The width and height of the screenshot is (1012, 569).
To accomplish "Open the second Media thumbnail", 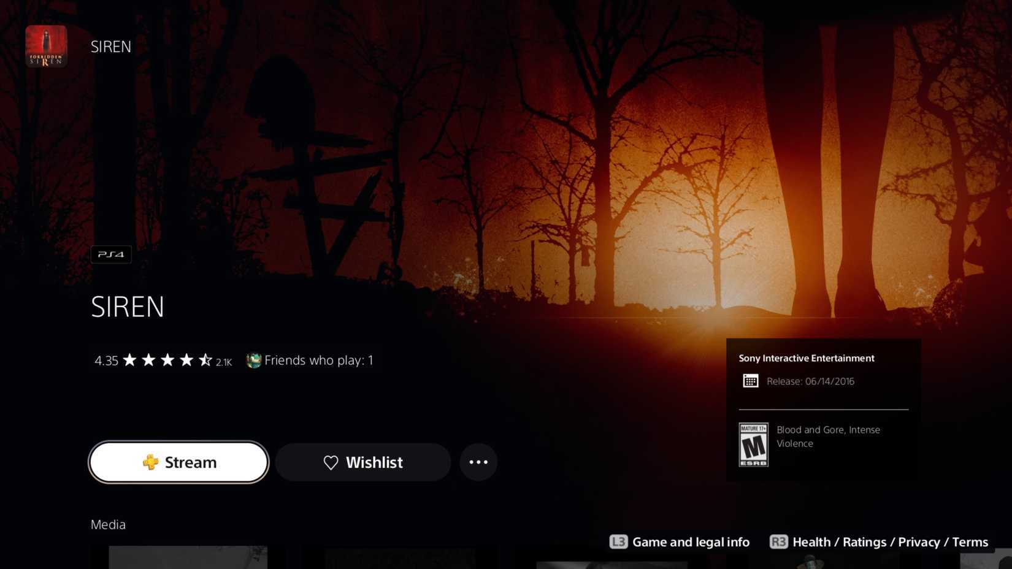I will pyautogui.click(x=399, y=559).
